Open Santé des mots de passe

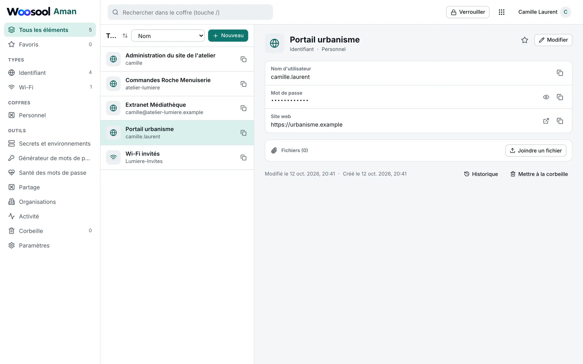click(x=50, y=173)
